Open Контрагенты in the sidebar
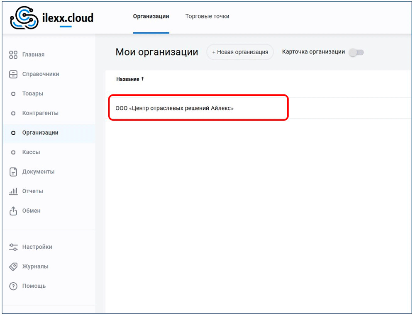This screenshot has width=415, height=315. tap(40, 113)
